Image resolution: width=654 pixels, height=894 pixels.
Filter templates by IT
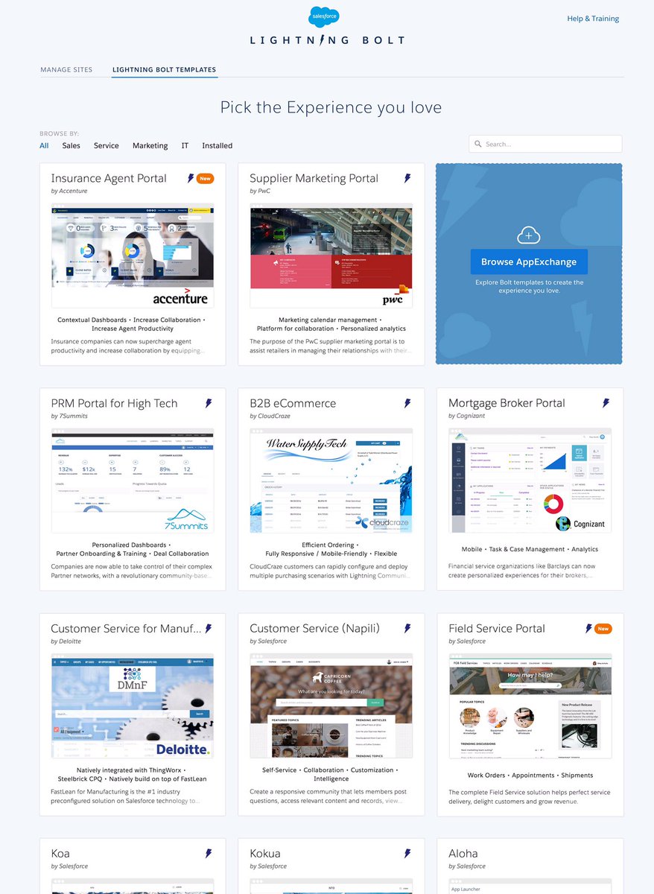[x=185, y=146]
